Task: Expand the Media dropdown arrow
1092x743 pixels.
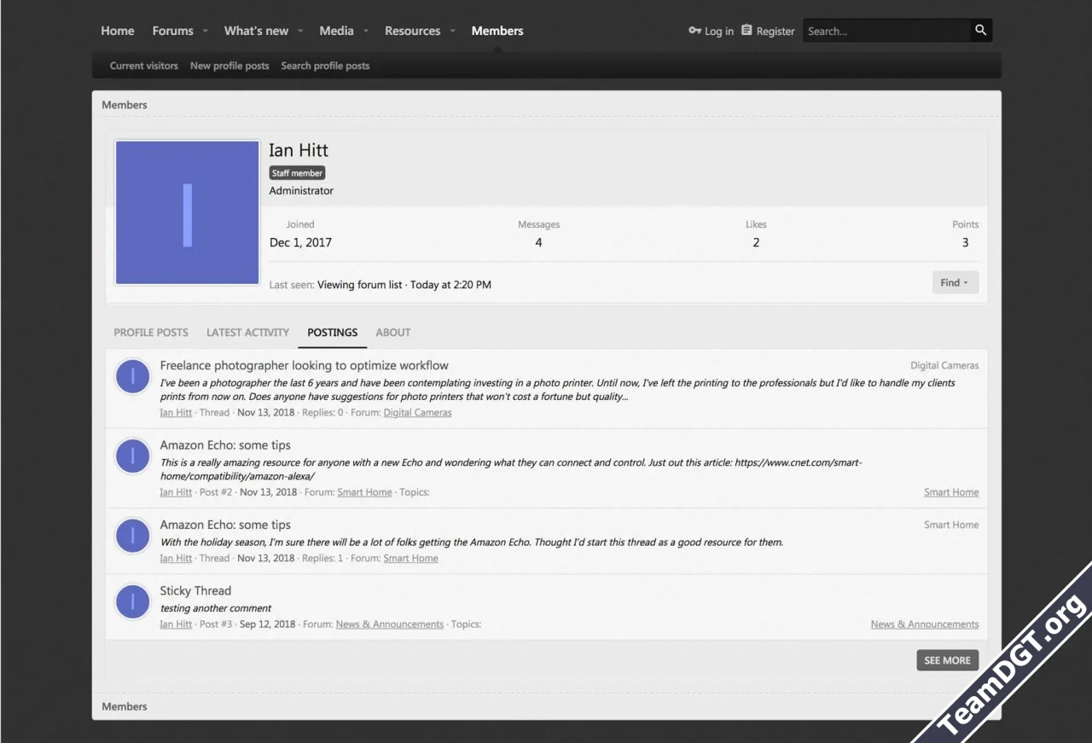Action: 366,32
